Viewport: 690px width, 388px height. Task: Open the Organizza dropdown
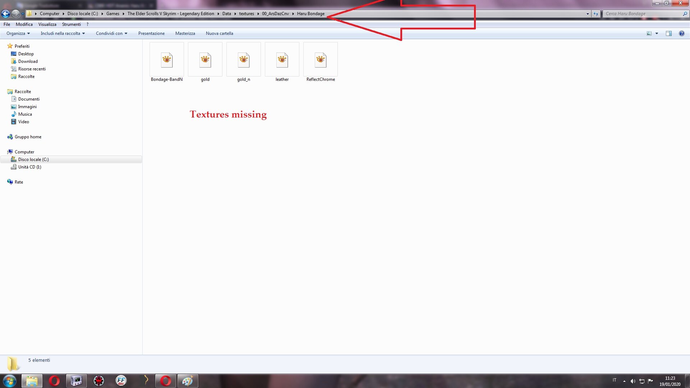pyautogui.click(x=18, y=33)
